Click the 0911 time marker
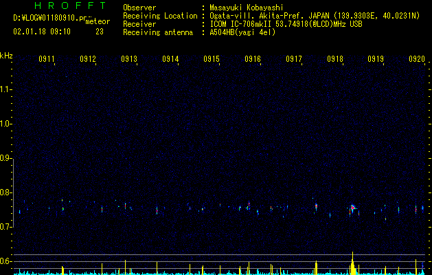 pyautogui.click(x=46, y=59)
